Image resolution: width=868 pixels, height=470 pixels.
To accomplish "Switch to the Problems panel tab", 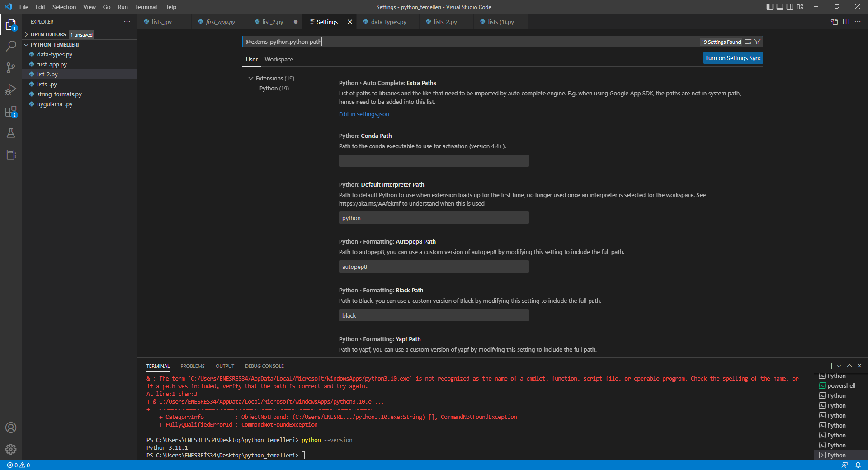I will 193,366.
